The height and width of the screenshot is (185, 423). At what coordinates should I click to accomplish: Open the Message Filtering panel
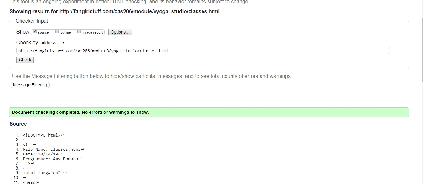pyautogui.click(x=30, y=85)
